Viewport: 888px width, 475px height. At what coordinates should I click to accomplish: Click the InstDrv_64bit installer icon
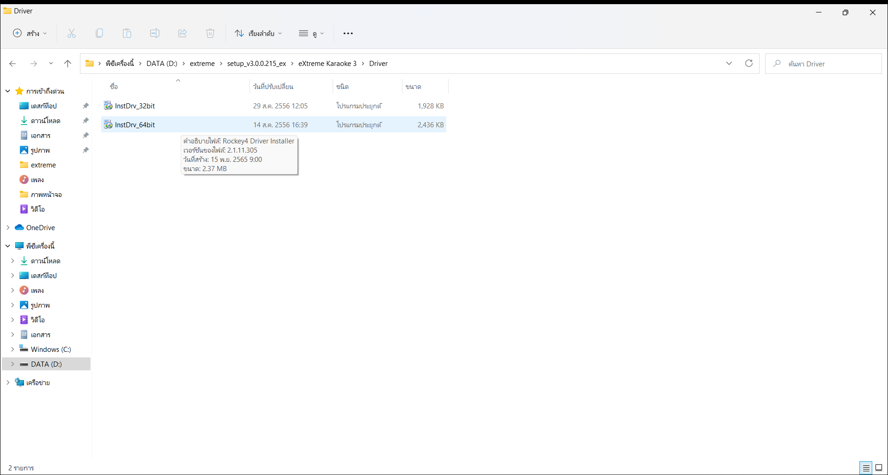click(x=108, y=125)
